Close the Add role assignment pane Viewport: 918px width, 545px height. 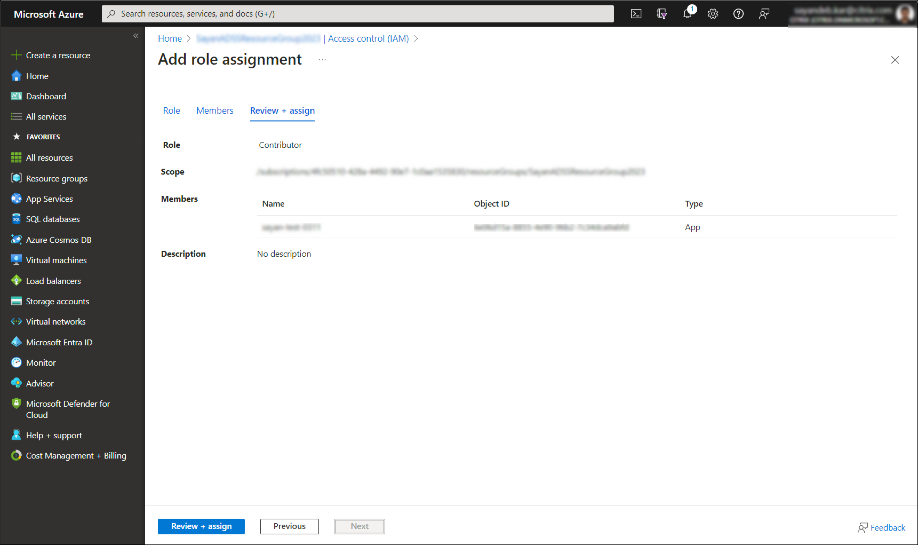pos(895,60)
